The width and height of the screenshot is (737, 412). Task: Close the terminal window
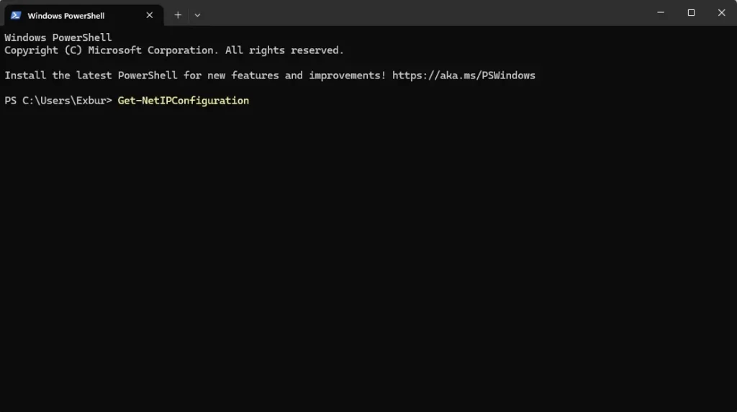[721, 12]
